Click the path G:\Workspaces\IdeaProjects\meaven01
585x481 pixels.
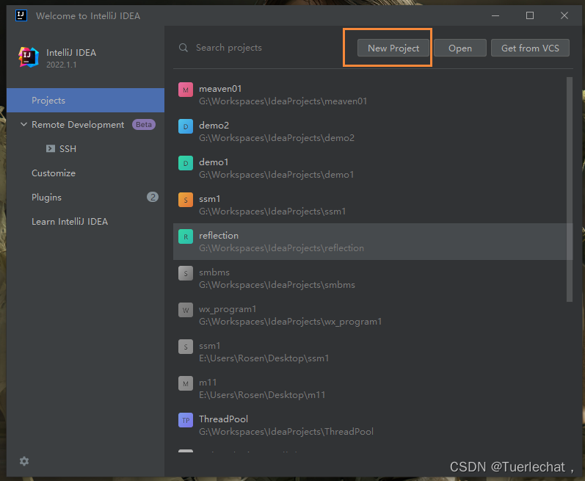point(283,101)
